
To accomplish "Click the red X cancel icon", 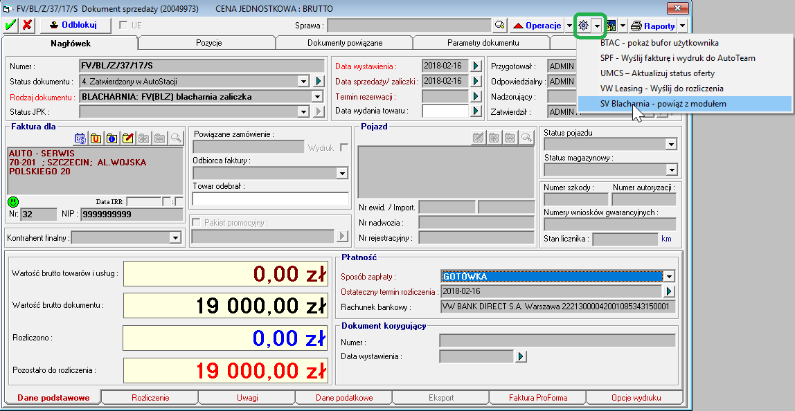I will click(x=27, y=26).
